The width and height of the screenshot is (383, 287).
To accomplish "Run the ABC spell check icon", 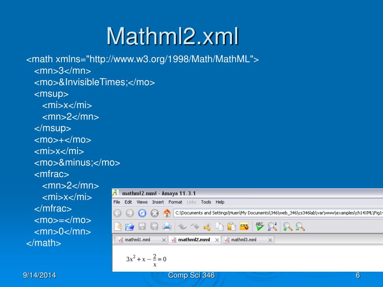I will click(260, 226).
